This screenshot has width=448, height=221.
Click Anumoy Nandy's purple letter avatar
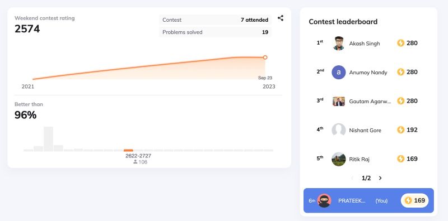(339, 72)
